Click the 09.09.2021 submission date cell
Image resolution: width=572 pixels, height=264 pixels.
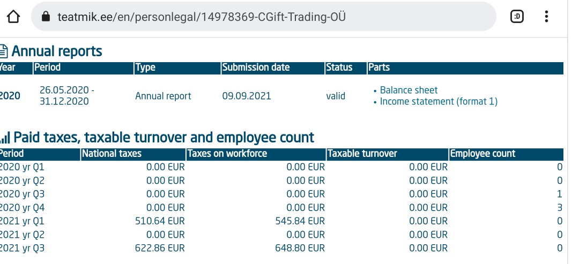[247, 96]
